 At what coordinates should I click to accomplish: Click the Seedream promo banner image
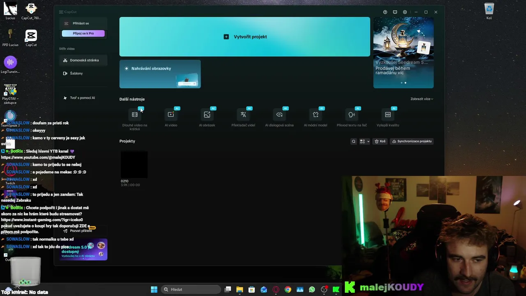[x=404, y=53]
